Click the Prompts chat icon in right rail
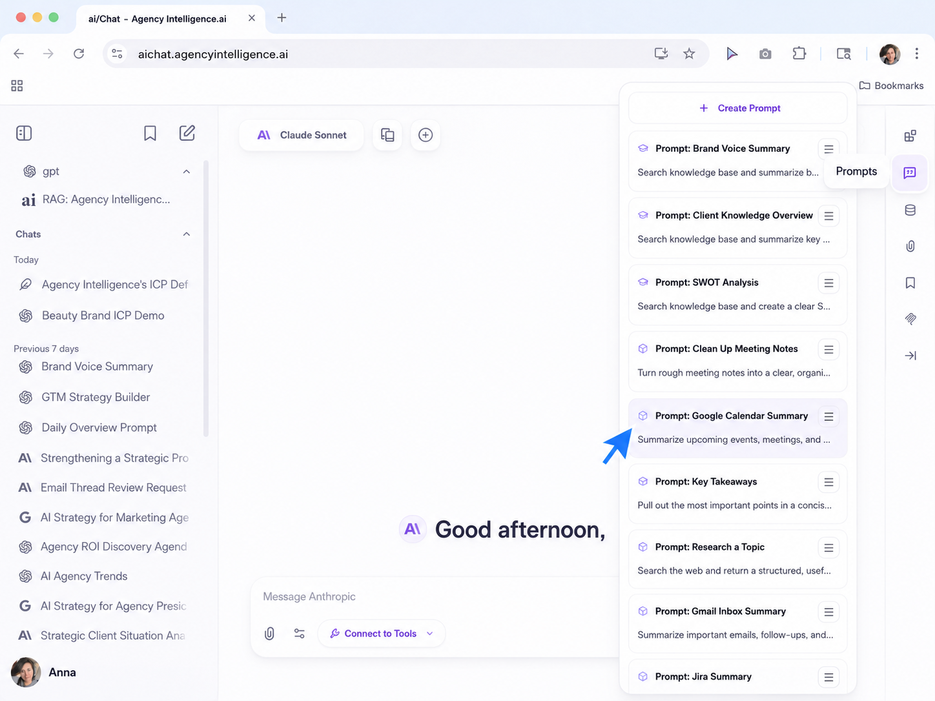This screenshot has height=701, width=935. pos(910,172)
